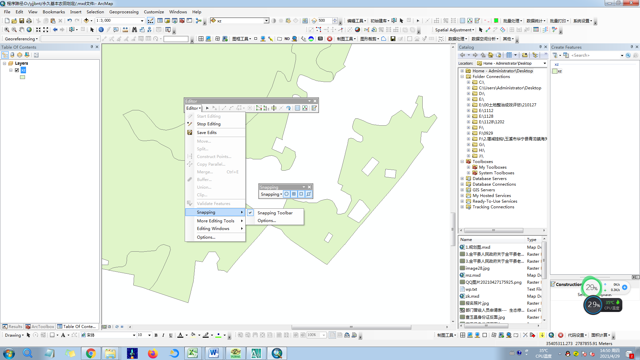Click Snapping Toolbar checkbox option
Screen dimensions: 640x360
(250, 213)
